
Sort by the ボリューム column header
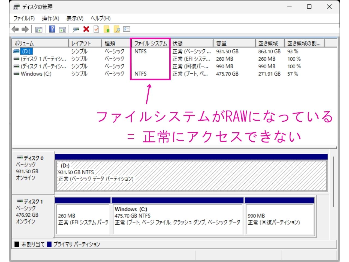40,43
